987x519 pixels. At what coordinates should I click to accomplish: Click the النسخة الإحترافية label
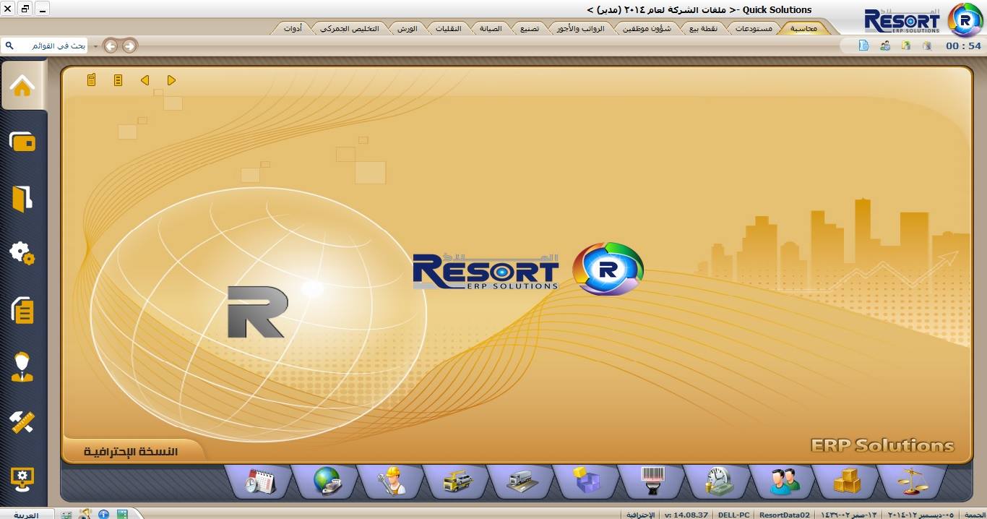131,452
